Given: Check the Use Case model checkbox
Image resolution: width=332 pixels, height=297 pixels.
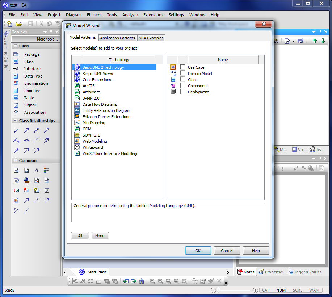Looking at the screenshot, I should (182, 67).
